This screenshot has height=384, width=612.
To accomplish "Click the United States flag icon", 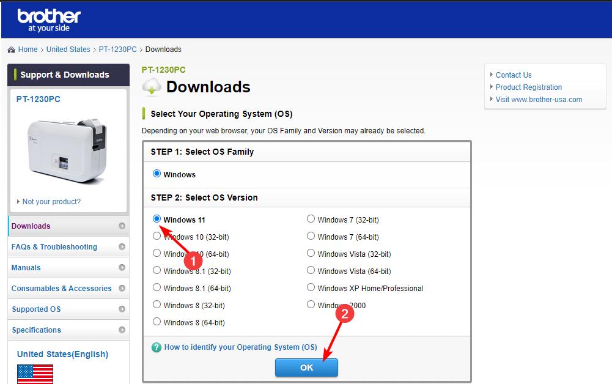I will [35, 374].
